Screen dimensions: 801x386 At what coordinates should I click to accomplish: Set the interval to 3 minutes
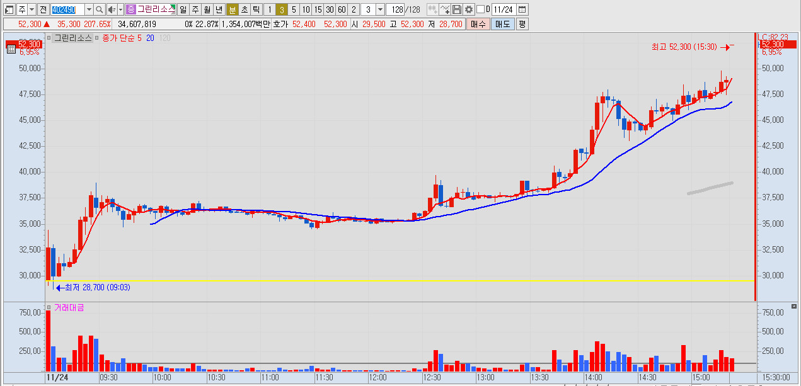(281, 9)
